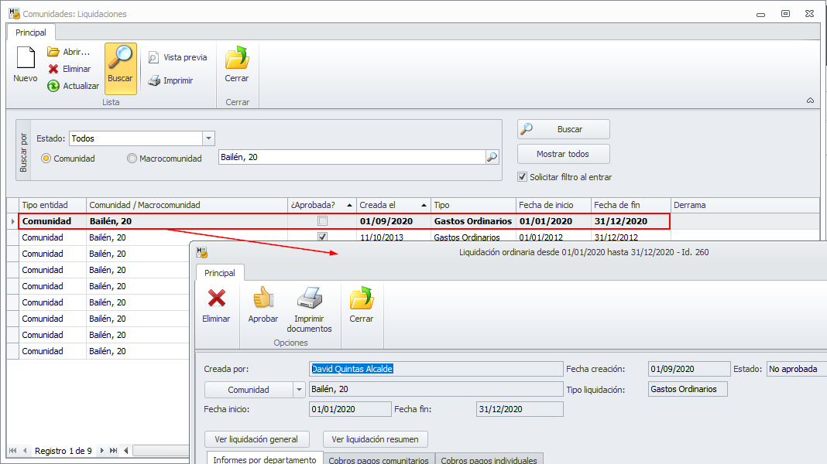Select the Comunidad radio button
The width and height of the screenshot is (827, 464).
[46, 159]
